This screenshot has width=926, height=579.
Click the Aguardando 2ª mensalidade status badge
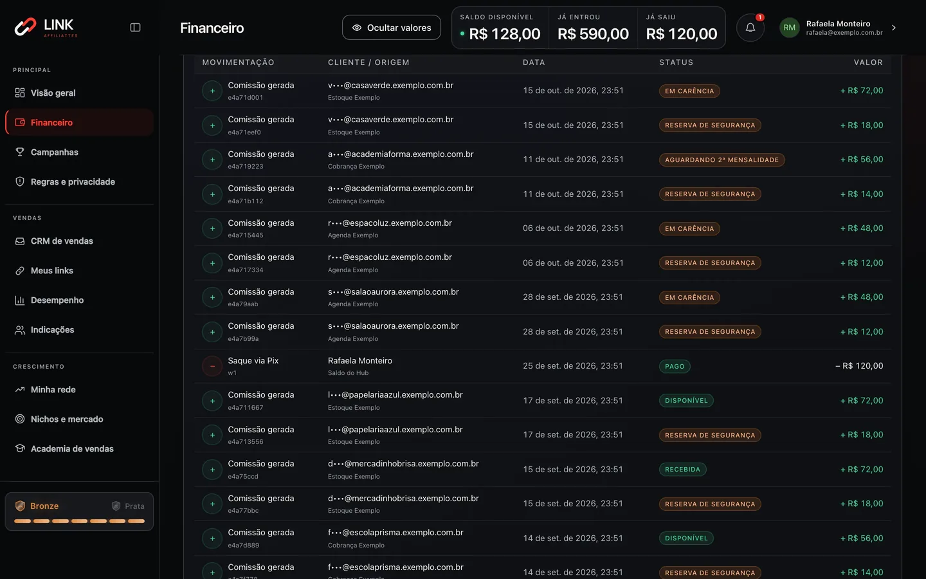coord(722,160)
